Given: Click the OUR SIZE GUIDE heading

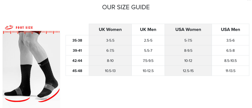Looking at the screenshot, I should pos(126,7).
